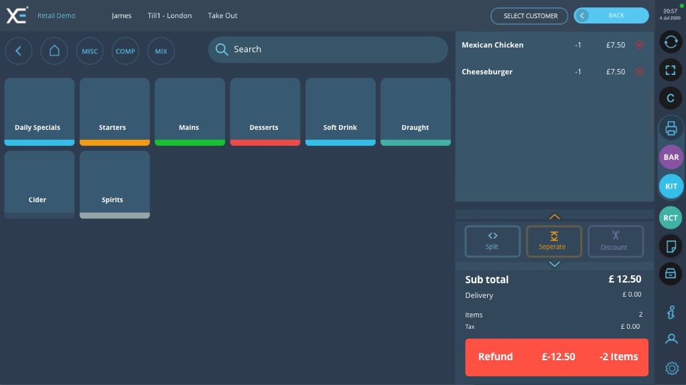The height and width of the screenshot is (385, 686).
Task: Click the Select Customer button
Action: click(529, 16)
